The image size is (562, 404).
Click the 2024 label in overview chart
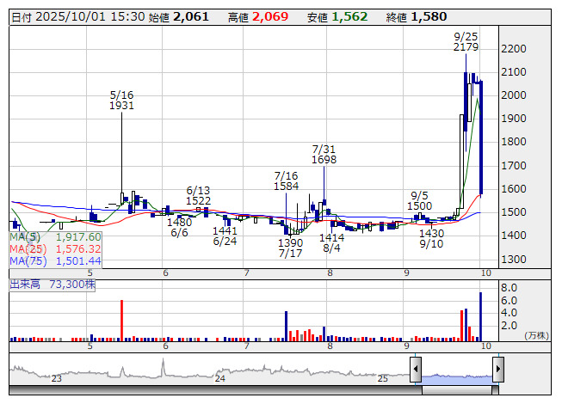point(220,378)
